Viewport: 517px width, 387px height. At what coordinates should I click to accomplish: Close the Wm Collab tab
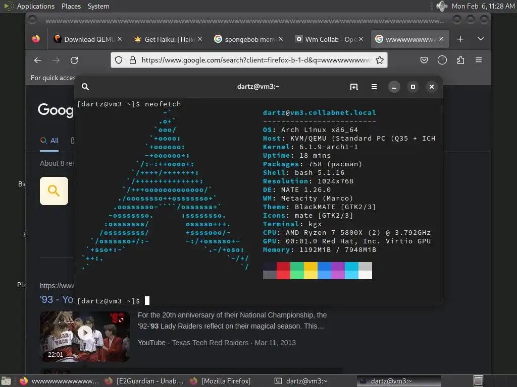361,39
